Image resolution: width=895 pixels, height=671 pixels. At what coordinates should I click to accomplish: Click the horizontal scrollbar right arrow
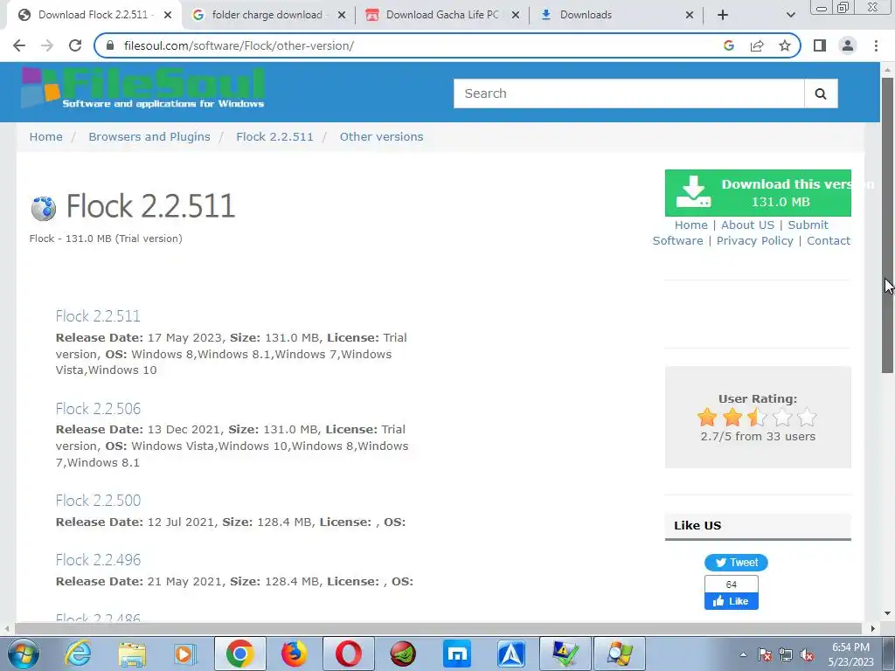872,629
